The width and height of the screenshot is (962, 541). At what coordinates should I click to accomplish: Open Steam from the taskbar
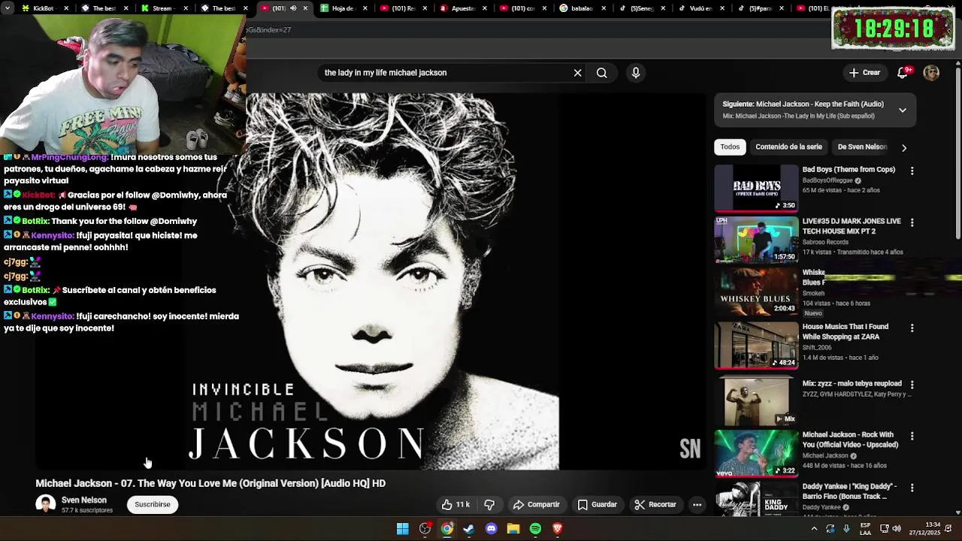pyautogui.click(x=469, y=529)
